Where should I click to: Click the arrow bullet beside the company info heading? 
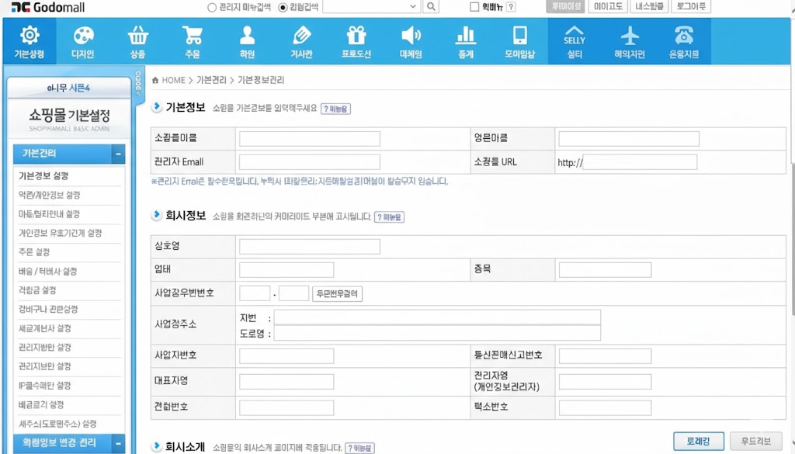pyautogui.click(x=157, y=215)
